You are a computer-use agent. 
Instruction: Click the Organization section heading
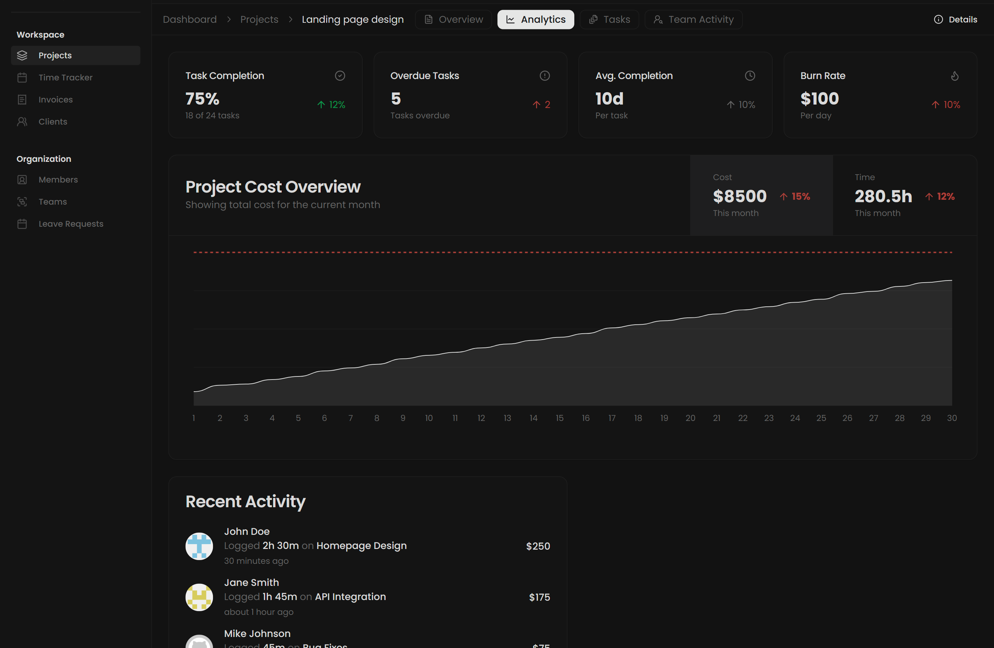pos(44,159)
